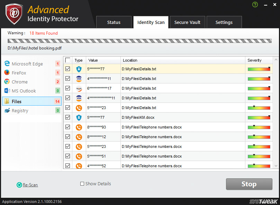Image resolution: width=280 pixels, height=205 pixels.
Task: Click phone icon for value 4*********52
Action: tap(79, 166)
